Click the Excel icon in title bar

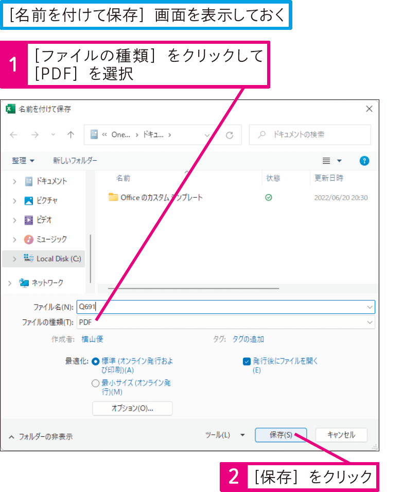click(10, 109)
